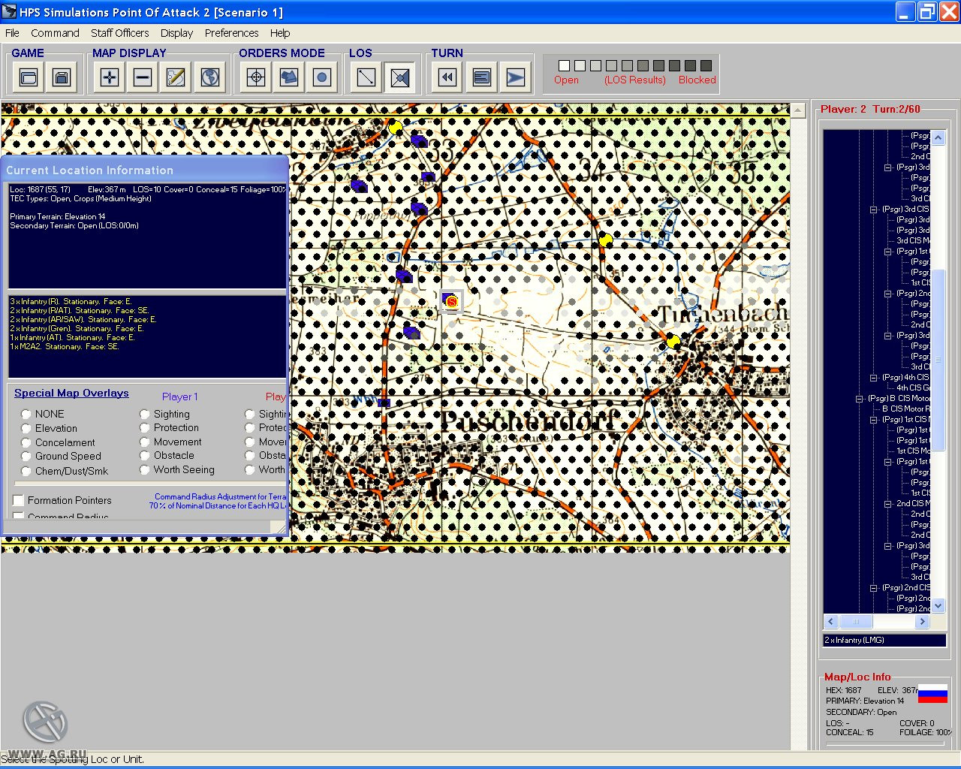Open the Staff Officers menu
Image resolution: width=961 pixels, height=769 pixels.
(x=120, y=33)
